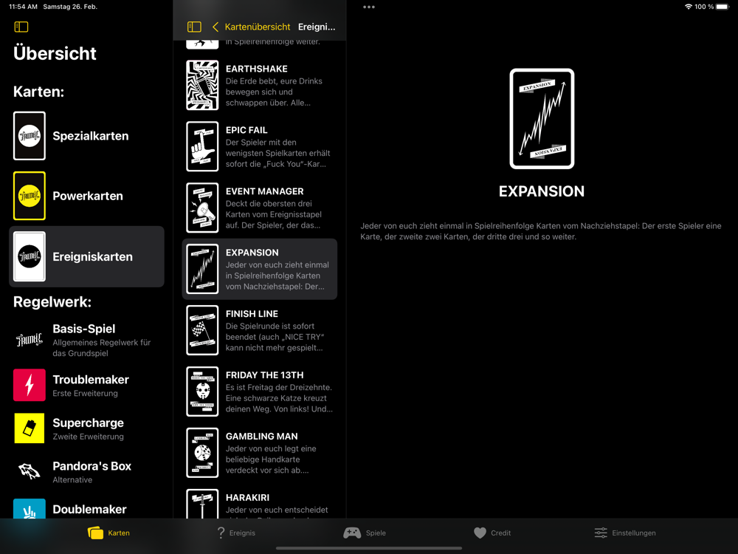Viewport: 738px width, 554px height.
Task: Click the Ereigniskarten card icon
Action: tap(30, 256)
